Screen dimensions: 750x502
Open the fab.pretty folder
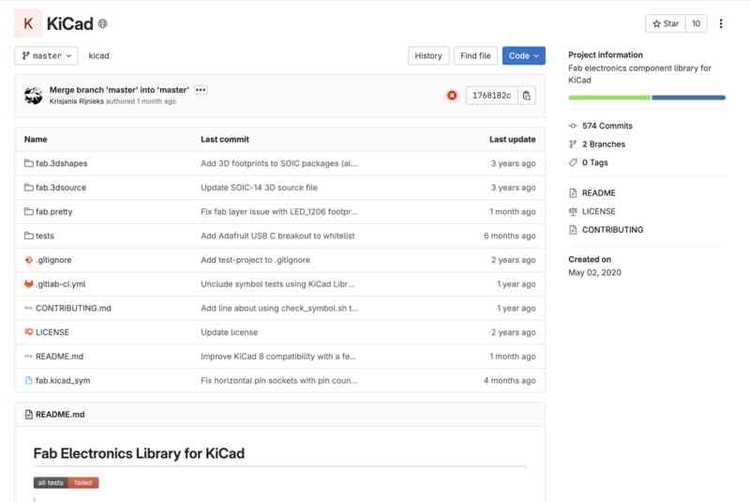pos(53,212)
